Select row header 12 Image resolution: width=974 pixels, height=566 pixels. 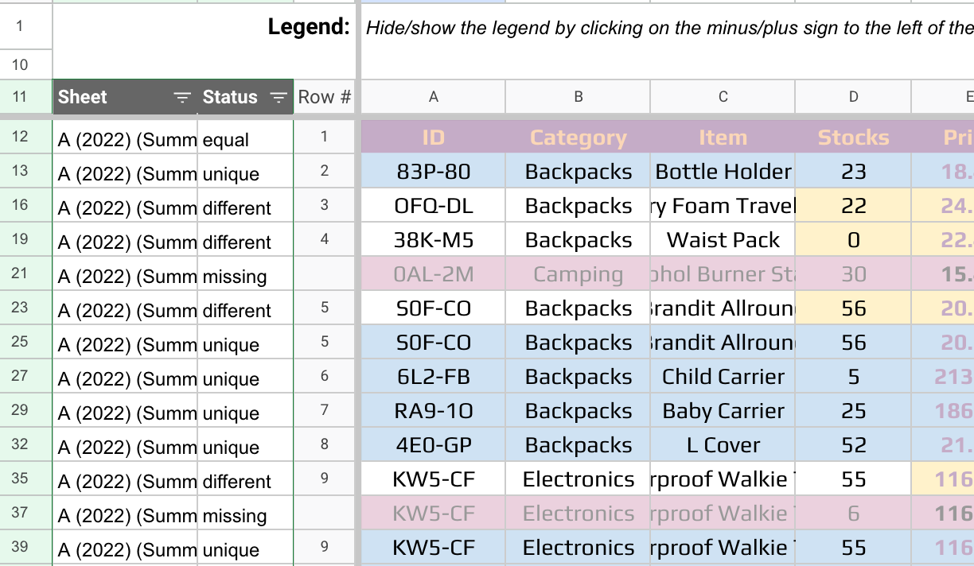click(x=26, y=136)
